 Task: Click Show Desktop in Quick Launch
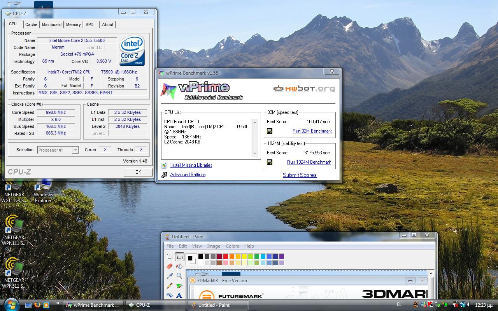tap(28, 305)
